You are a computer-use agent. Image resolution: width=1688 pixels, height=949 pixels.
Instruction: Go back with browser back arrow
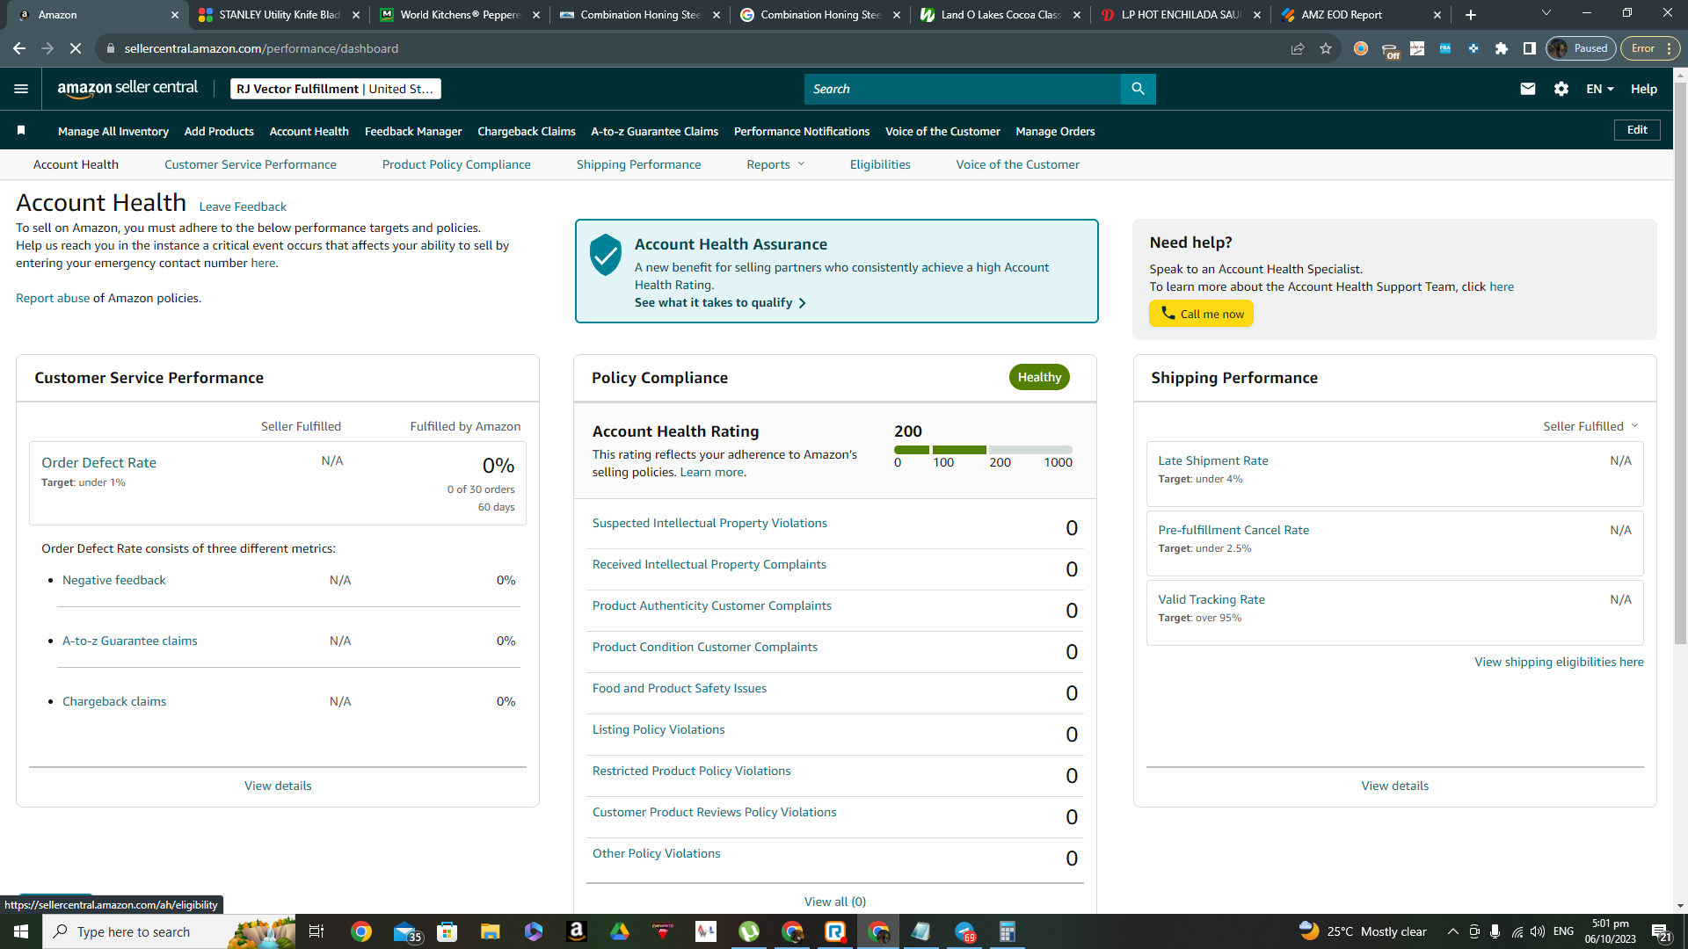(19, 48)
